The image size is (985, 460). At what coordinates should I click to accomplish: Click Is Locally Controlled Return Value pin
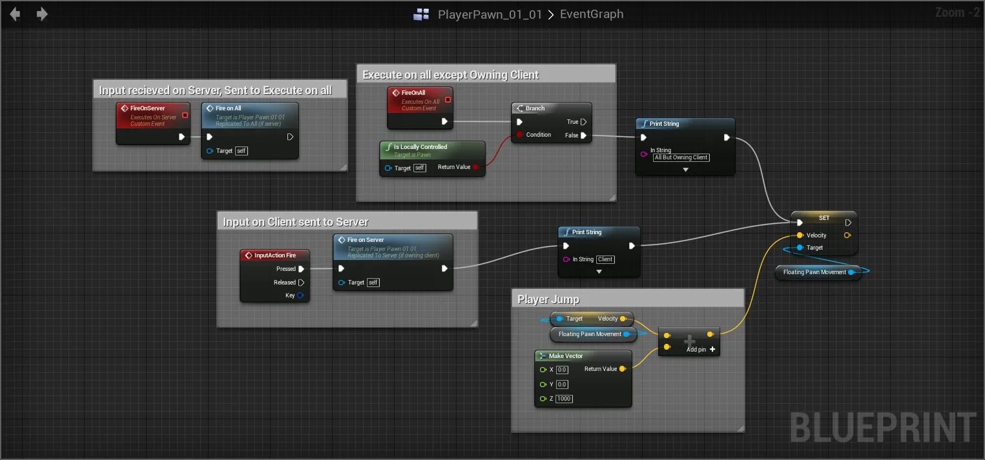[x=476, y=167]
